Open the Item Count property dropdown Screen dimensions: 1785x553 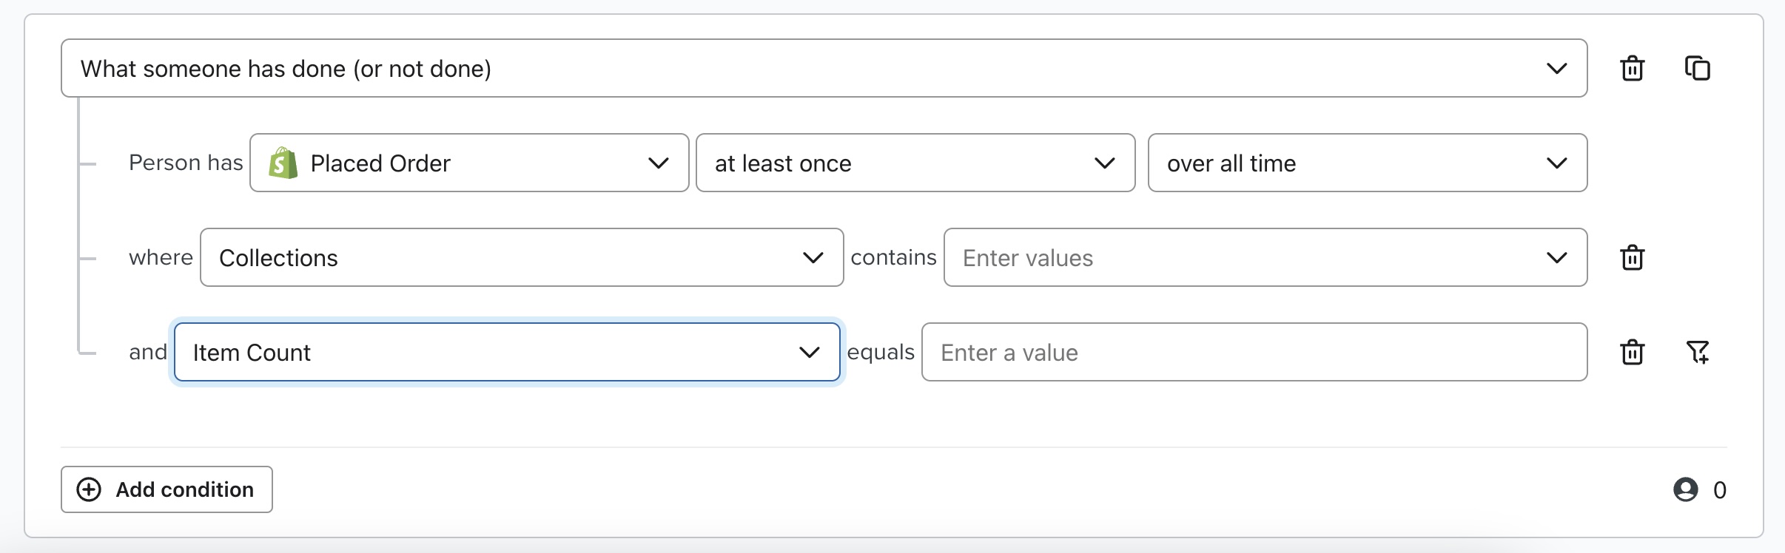507,352
